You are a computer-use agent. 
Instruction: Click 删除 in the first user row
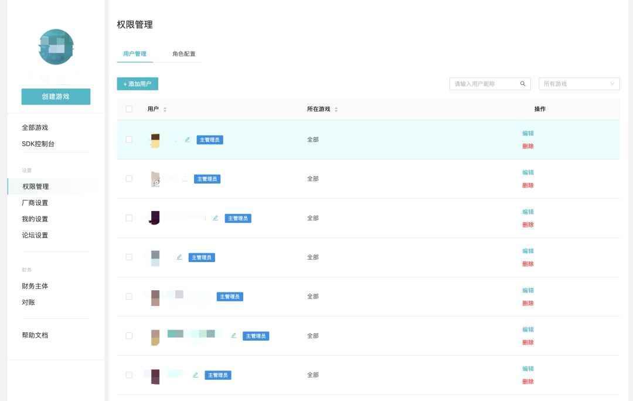528,147
